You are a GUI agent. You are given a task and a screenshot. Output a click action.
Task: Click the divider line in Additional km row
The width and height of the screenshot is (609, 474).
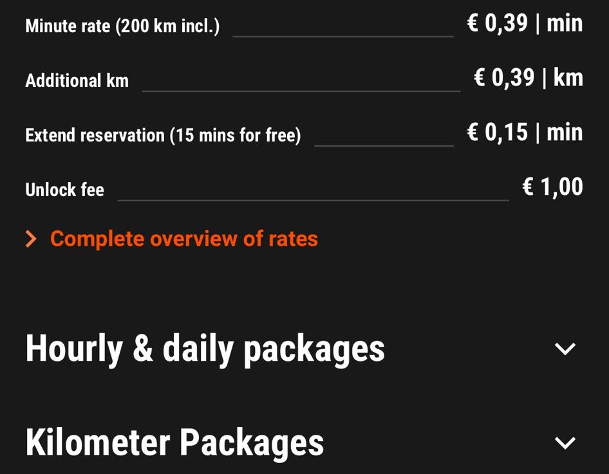301,91
